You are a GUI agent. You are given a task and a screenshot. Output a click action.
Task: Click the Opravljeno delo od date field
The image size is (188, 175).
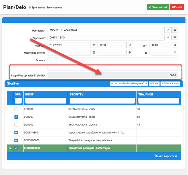[x=69, y=53]
